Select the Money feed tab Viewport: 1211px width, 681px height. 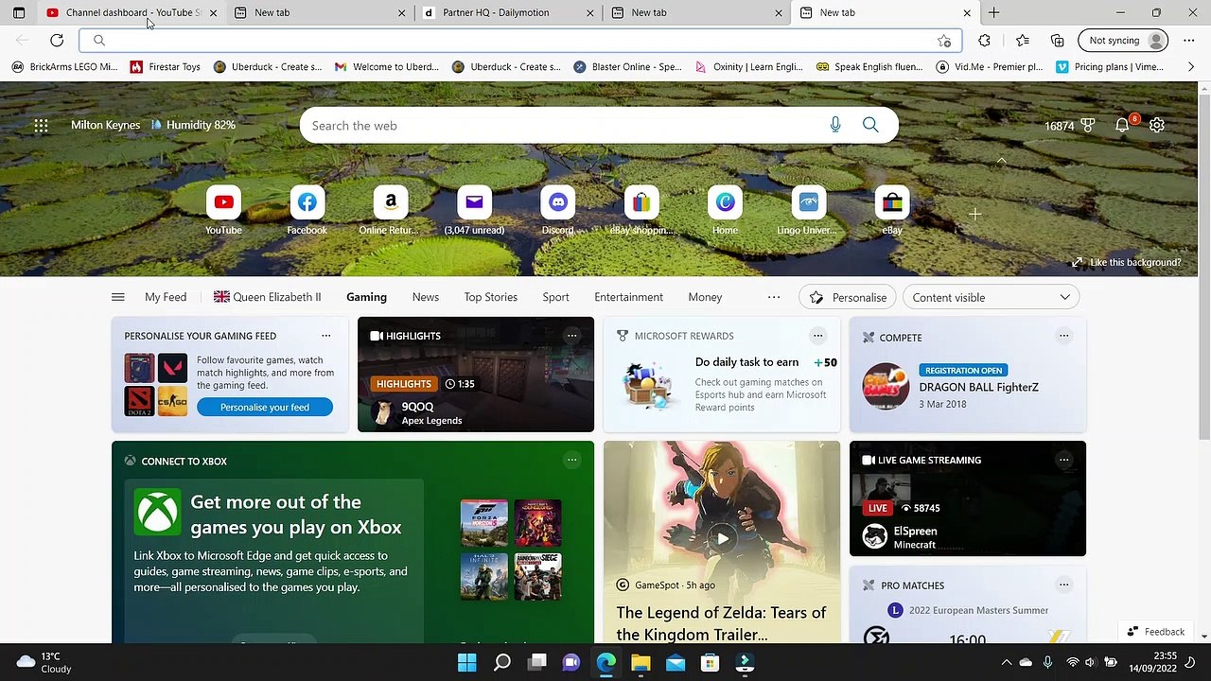click(x=705, y=297)
